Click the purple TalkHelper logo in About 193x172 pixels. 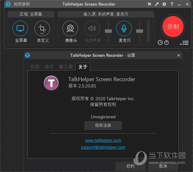click(x=51, y=83)
